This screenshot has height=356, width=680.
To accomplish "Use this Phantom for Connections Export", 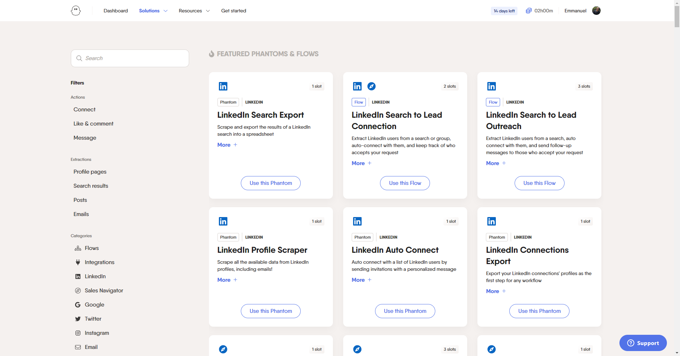I will (539, 311).
